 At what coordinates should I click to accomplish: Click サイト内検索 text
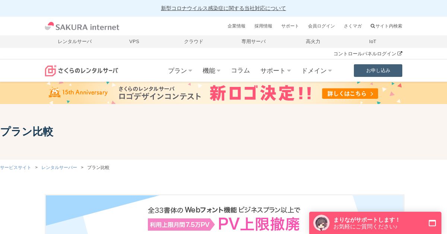point(389,26)
